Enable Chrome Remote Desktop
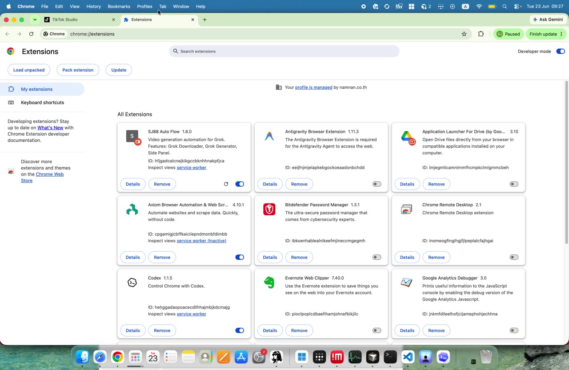Screen dimensions: 569x370 [x=514, y=257]
